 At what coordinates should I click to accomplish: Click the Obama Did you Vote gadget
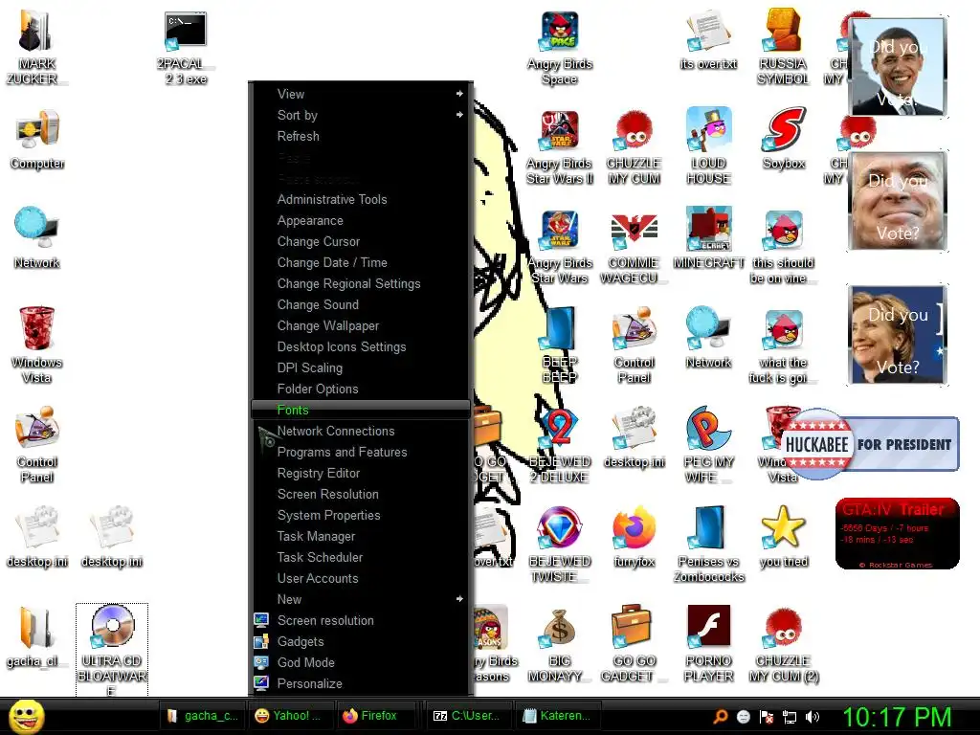tap(898, 67)
